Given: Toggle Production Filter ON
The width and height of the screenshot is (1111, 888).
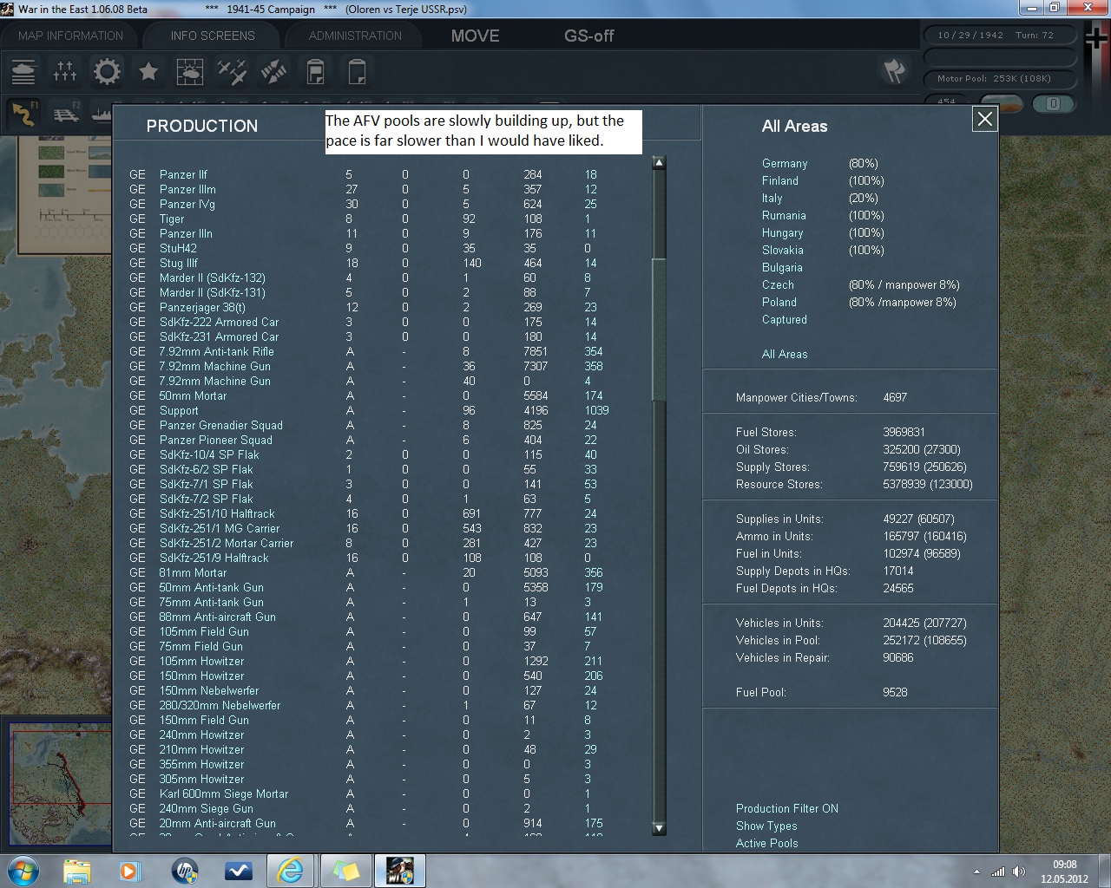Looking at the screenshot, I should click(x=787, y=808).
